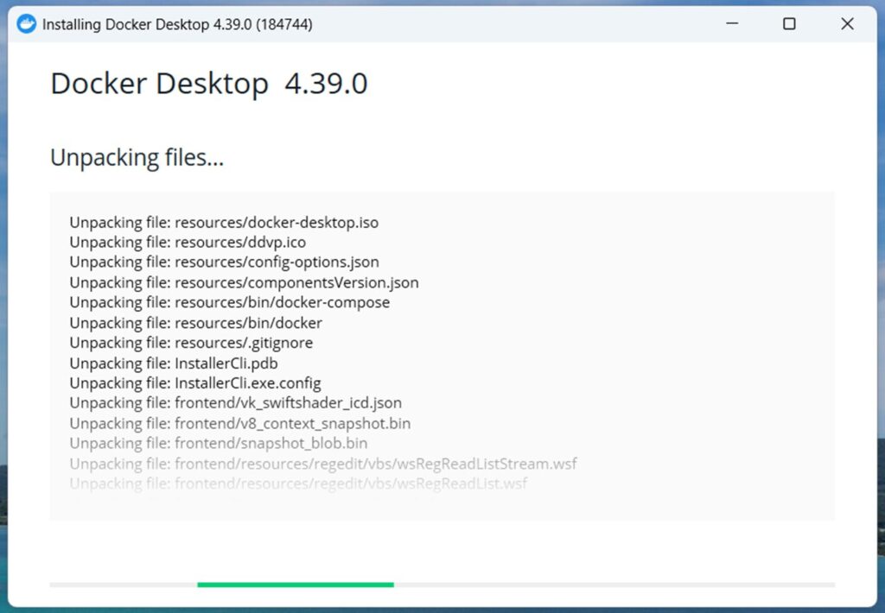Click the Unpacking files status text
Screen dimensions: 885x613
(x=137, y=157)
